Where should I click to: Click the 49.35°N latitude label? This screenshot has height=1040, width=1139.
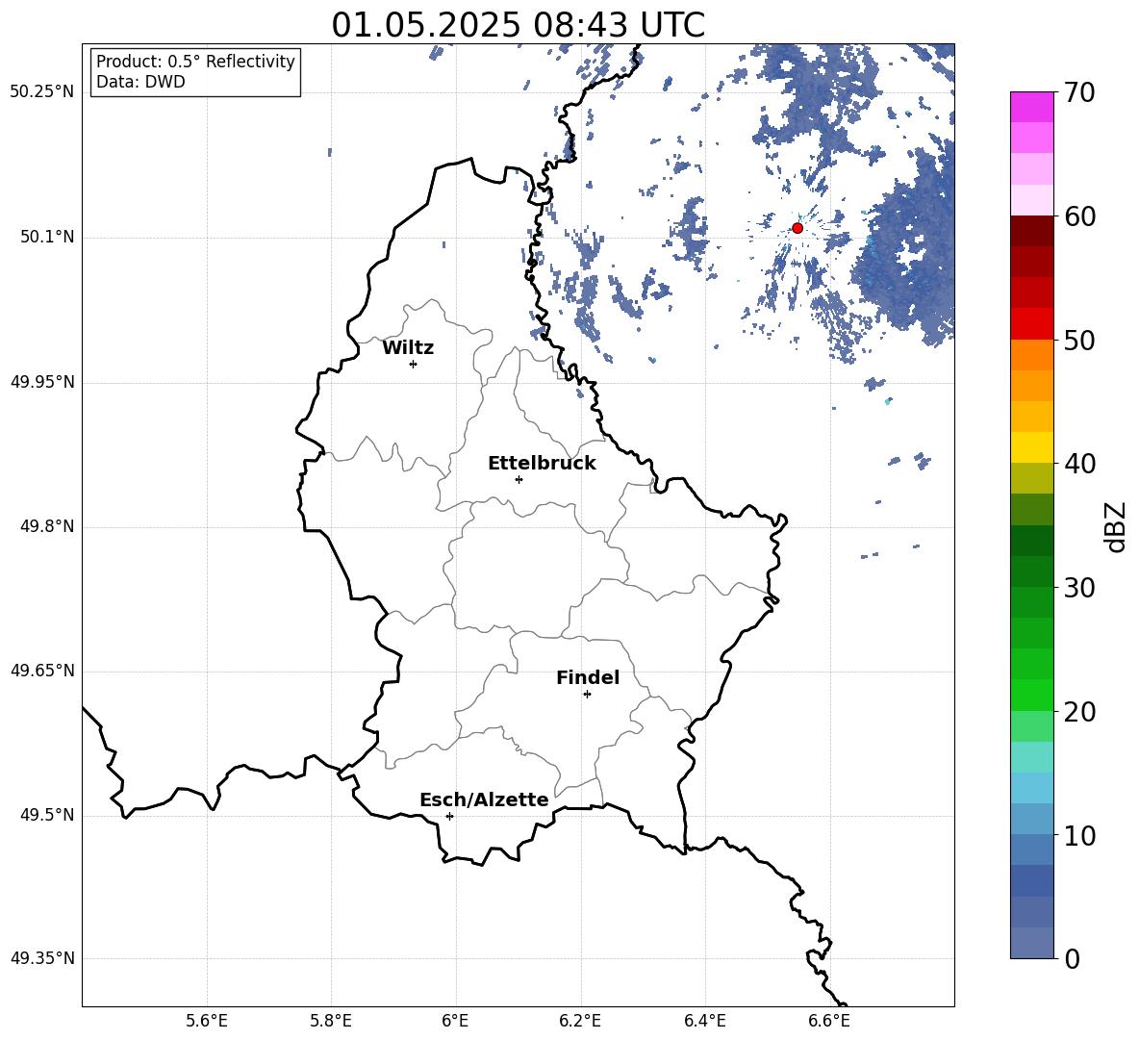[42, 958]
